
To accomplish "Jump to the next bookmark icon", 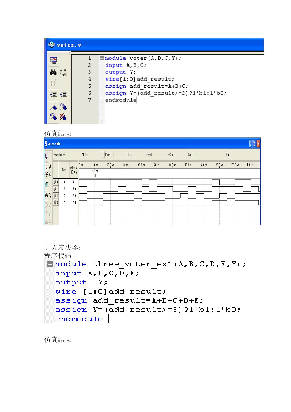I will coord(63,107).
